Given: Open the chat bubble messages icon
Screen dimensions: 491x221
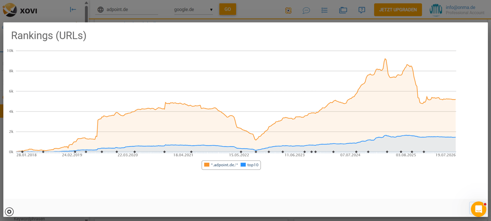Looking at the screenshot, I should click(x=306, y=10).
